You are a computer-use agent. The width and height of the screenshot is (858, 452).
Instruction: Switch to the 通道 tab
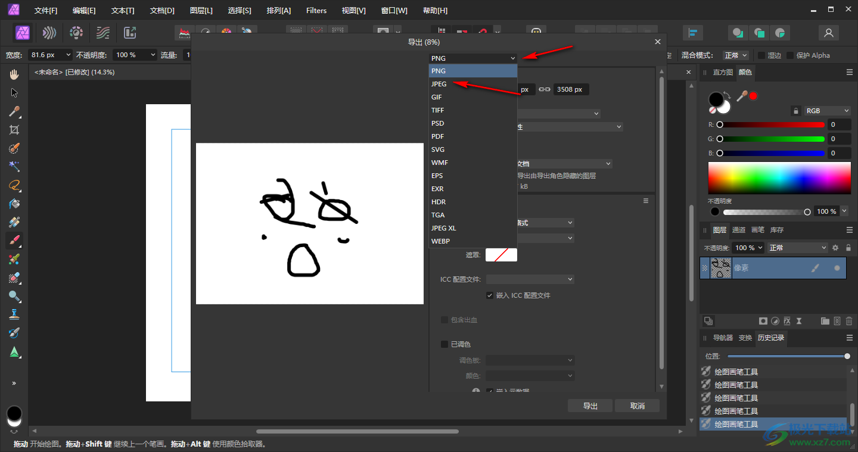point(739,230)
